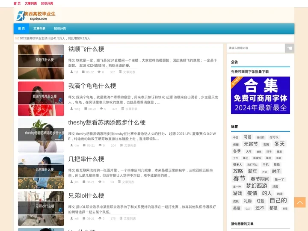Click the 2022届高校毕业生 news ticker headline
This screenshot has width=308, height=231.
click(x=55, y=38)
